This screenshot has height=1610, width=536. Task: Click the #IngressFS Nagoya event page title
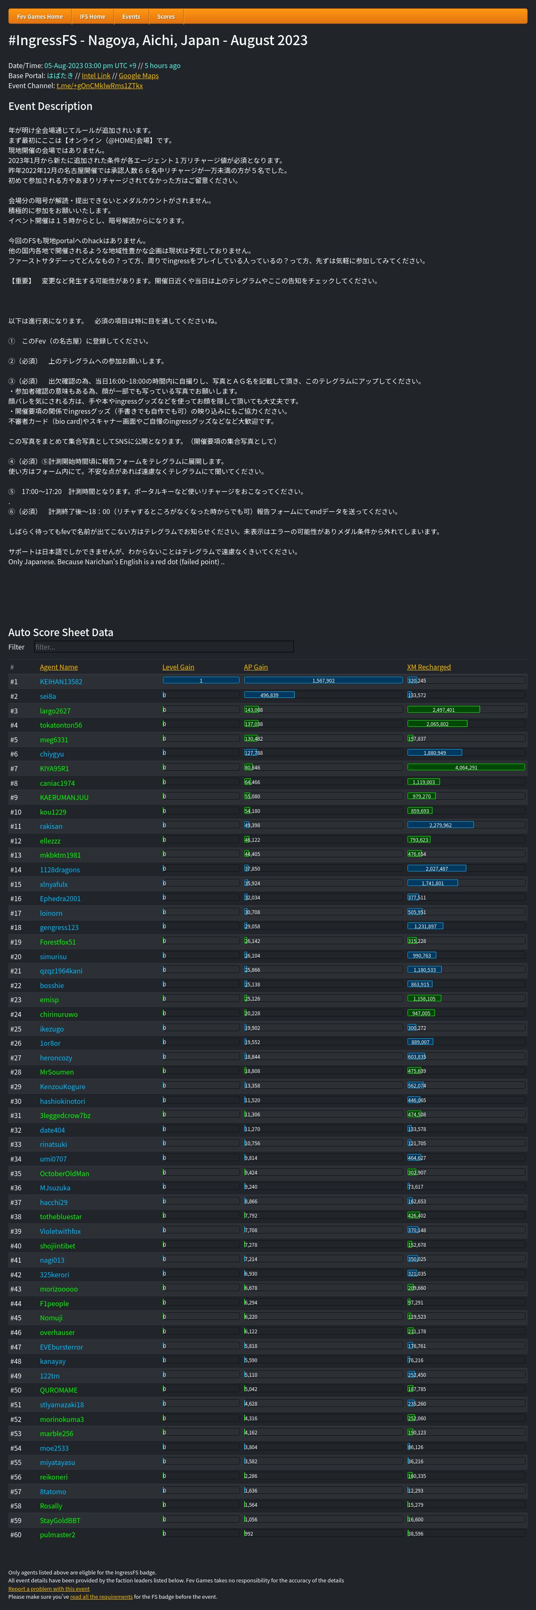(x=158, y=40)
